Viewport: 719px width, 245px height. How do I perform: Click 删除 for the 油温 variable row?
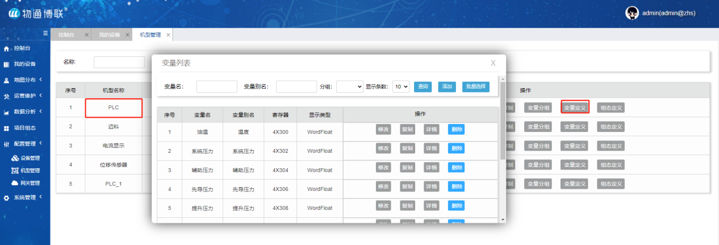coord(456,130)
